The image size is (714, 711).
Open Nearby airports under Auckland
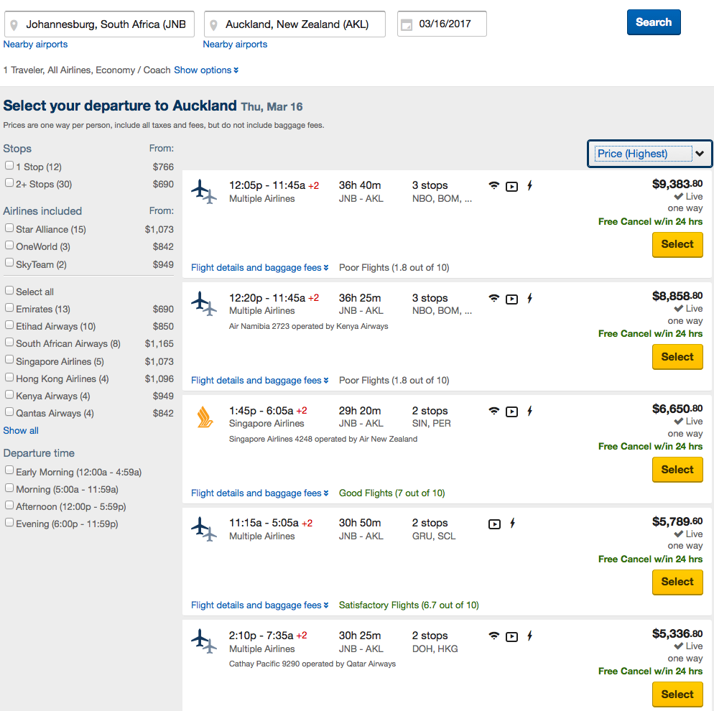click(235, 45)
